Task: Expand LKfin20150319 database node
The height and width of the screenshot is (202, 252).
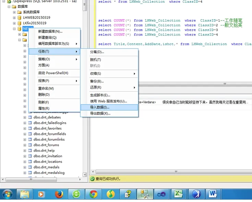Action: coord(14,23)
